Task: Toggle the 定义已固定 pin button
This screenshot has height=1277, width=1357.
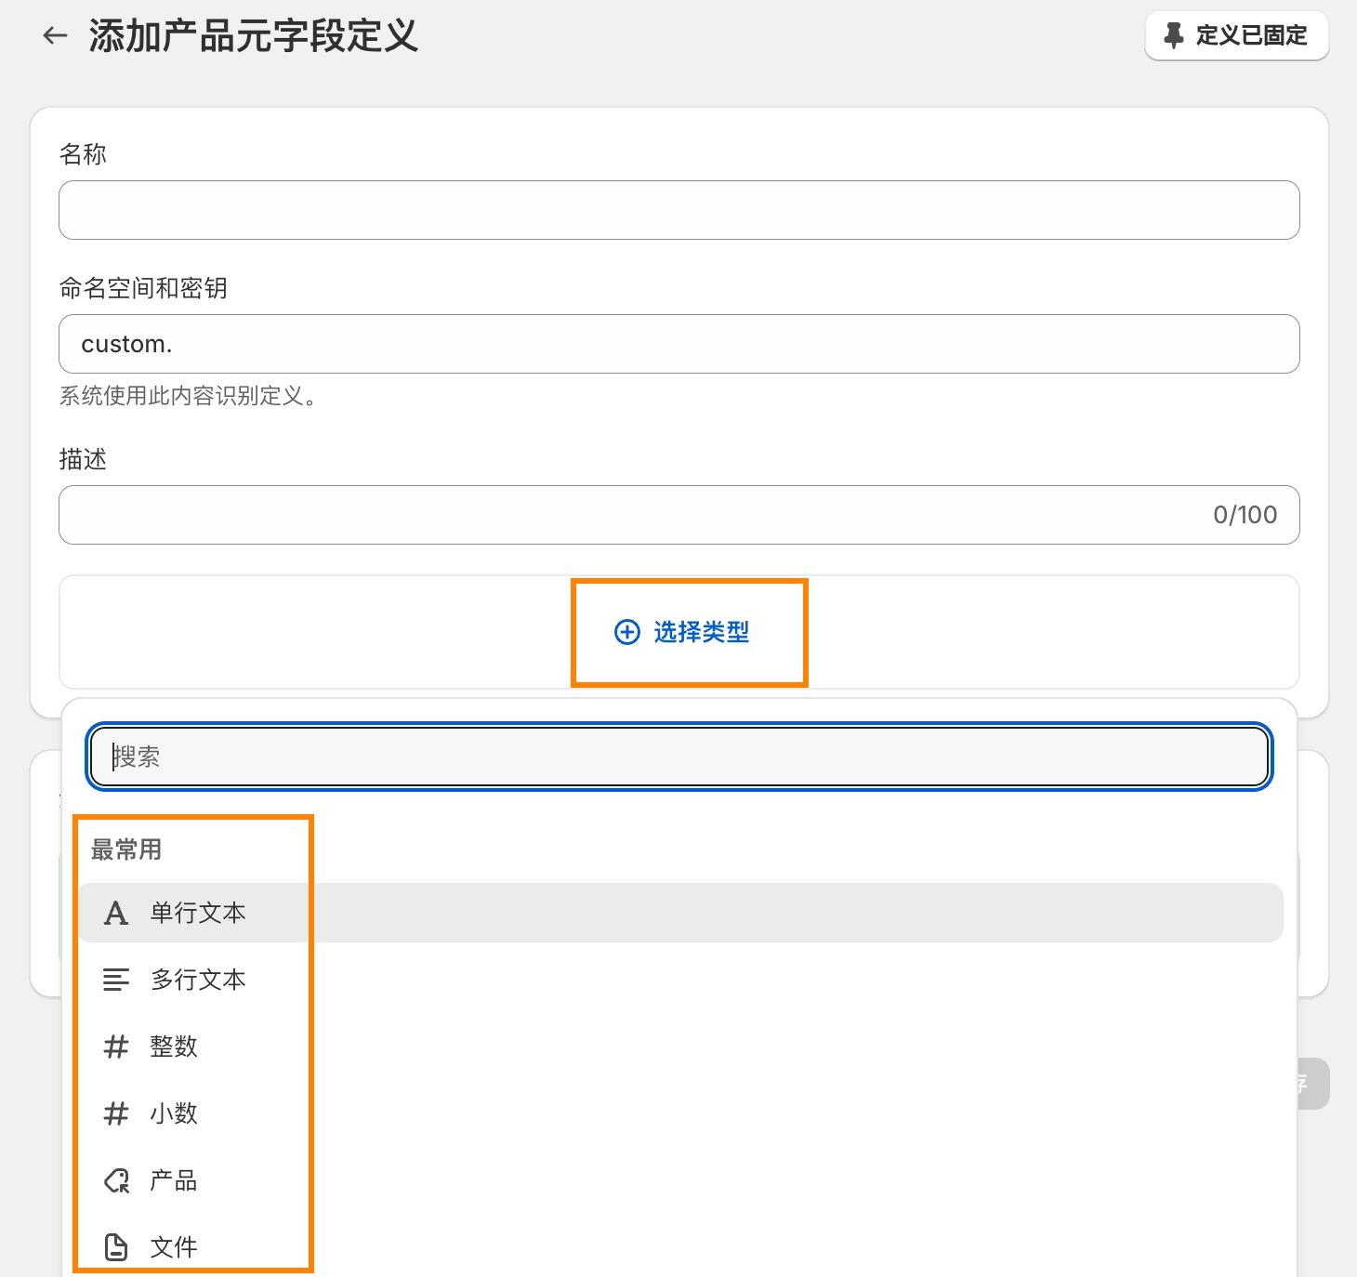Action: coord(1236,35)
